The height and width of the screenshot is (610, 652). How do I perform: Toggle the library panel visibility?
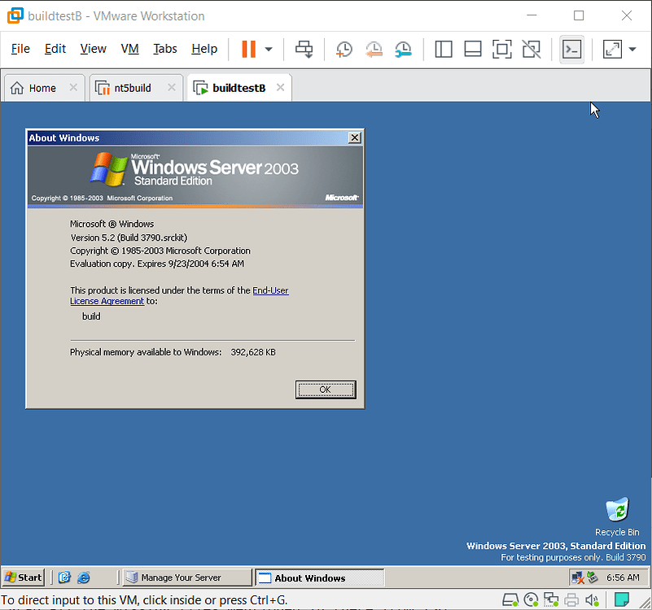coord(444,50)
